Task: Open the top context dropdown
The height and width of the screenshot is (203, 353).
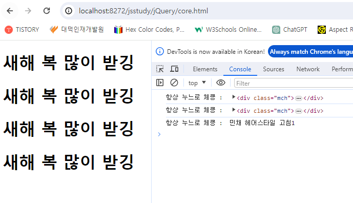Action: coord(197,83)
